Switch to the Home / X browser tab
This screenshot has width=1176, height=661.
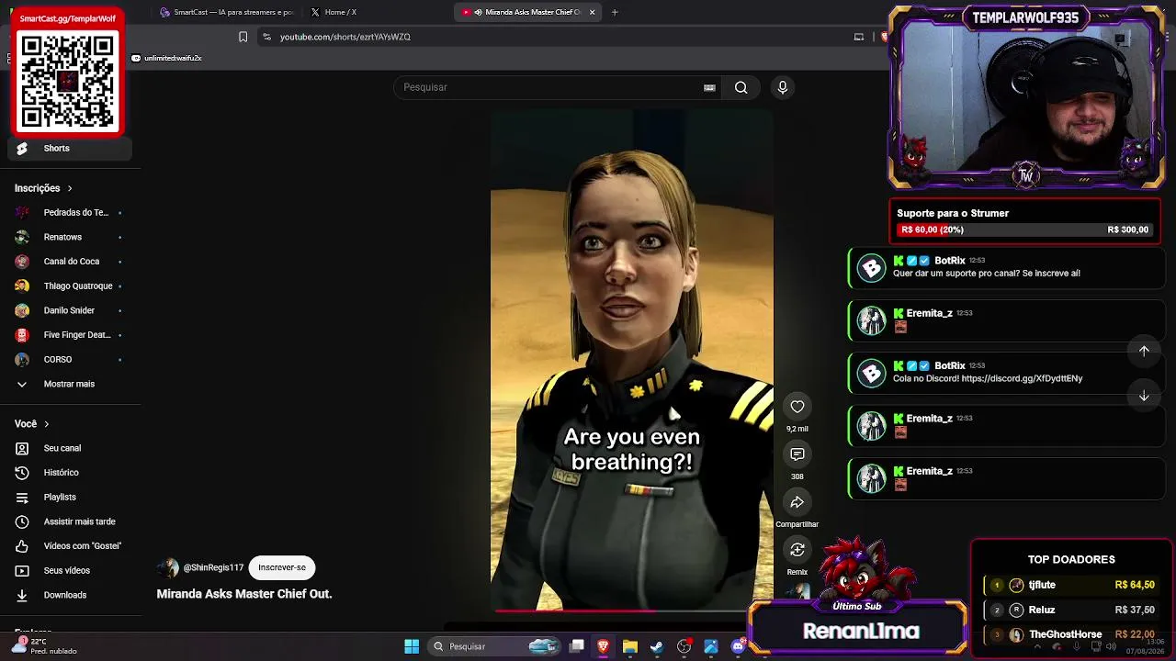[x=340, y=12]
